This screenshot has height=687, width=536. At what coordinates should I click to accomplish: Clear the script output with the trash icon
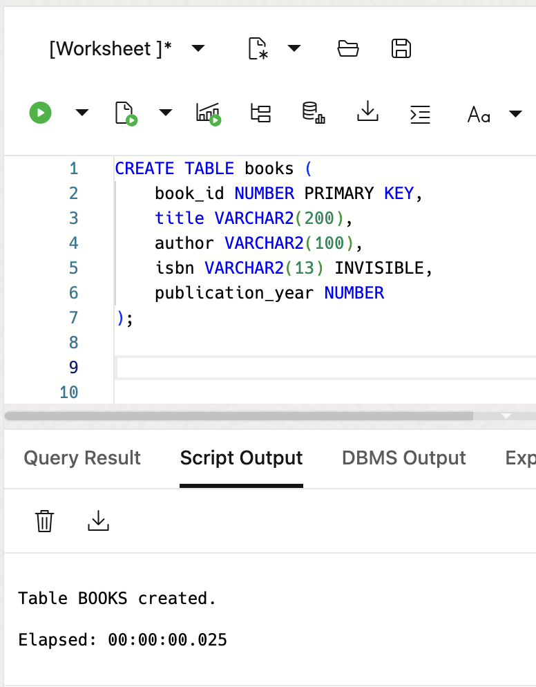coord(44,521)
